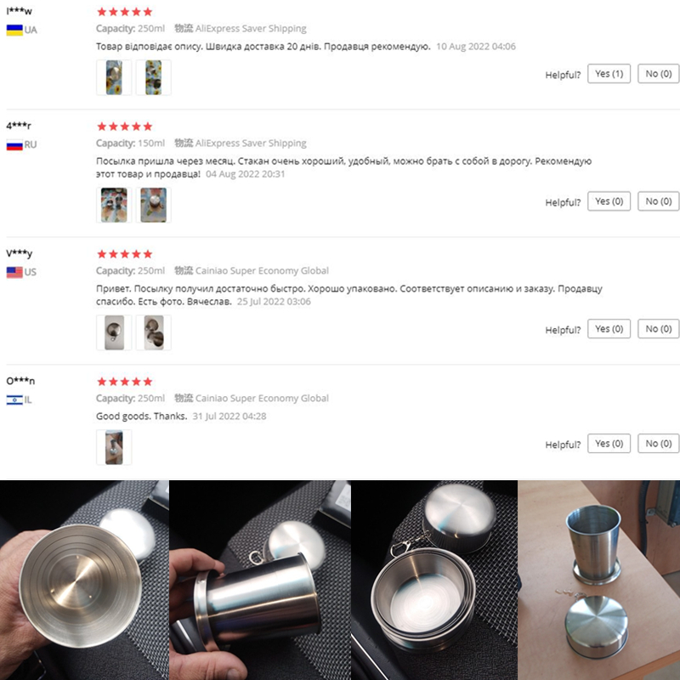Open the photo thumbnail in O***n's review
680x680 pixels.
coord(114,447)
